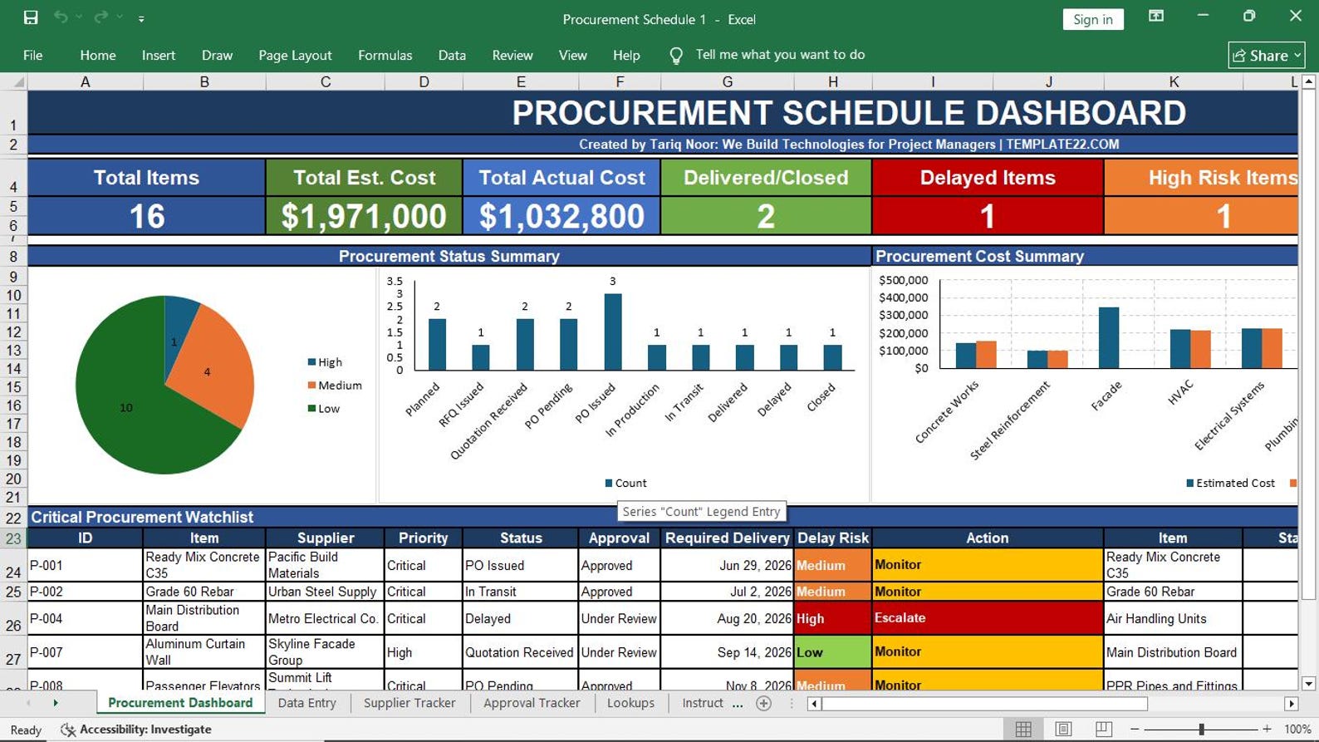
Task: Click the next sheet navigation arrow
Action: tap(56, 703)
